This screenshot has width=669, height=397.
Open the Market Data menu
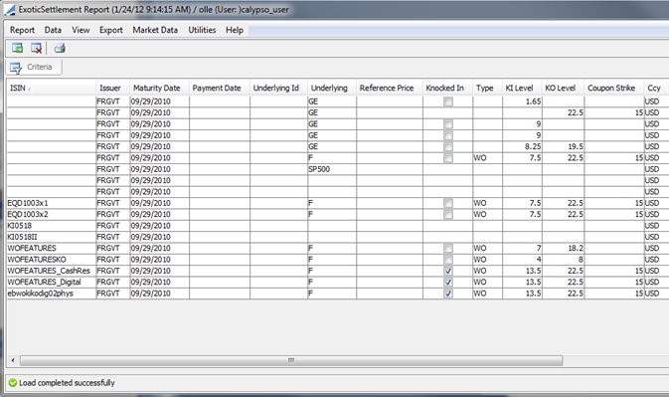[x=155, y=30]
